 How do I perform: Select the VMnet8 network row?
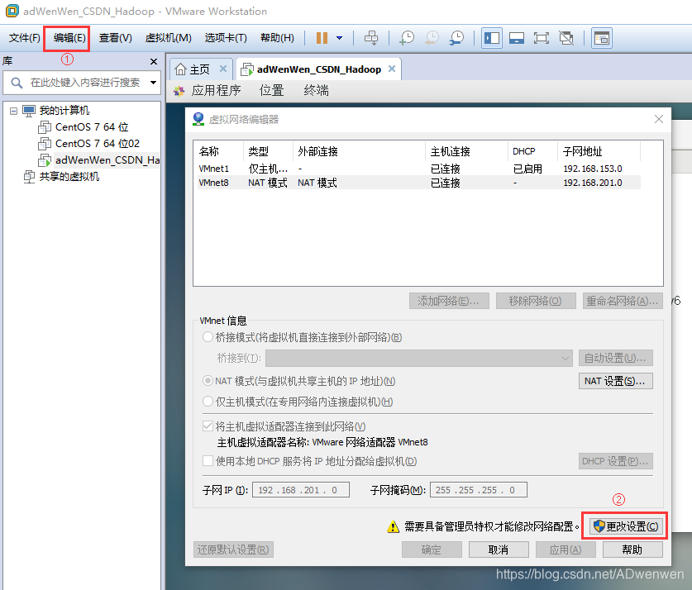(419, 183)
